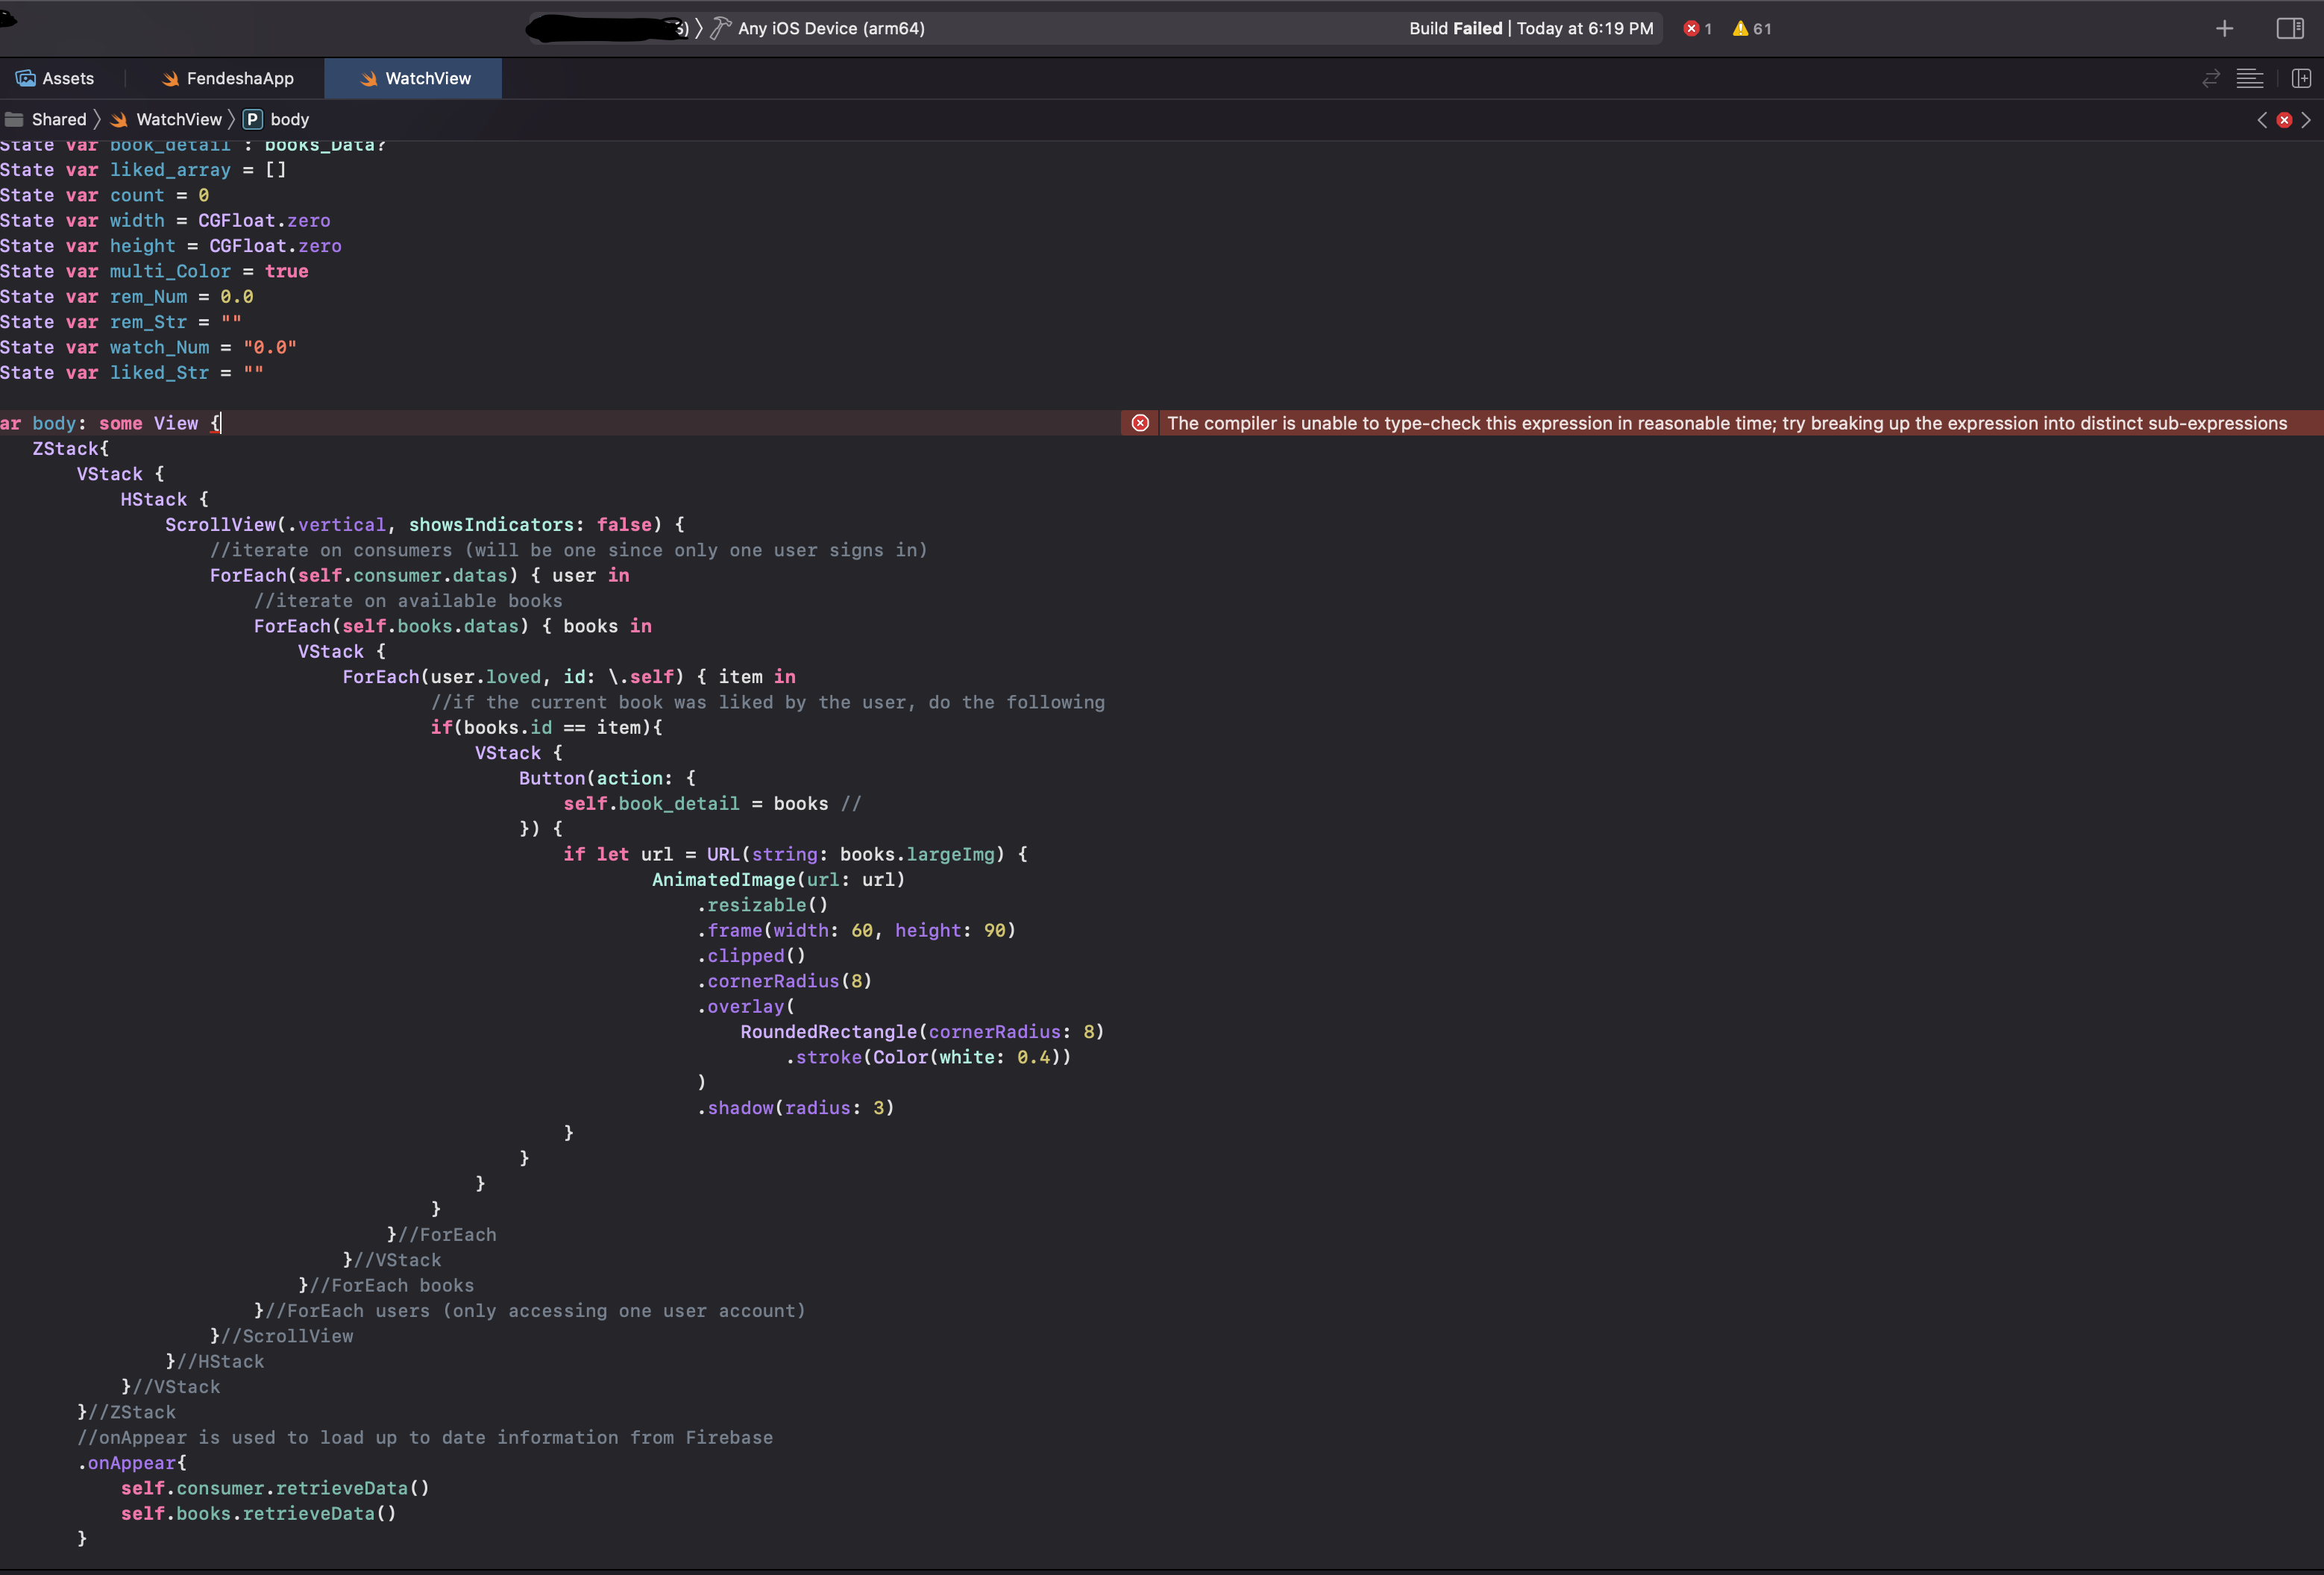Click the inline error icon beside body
The width and height of the screenshot is (2324, 1575).
point(1140,423)
